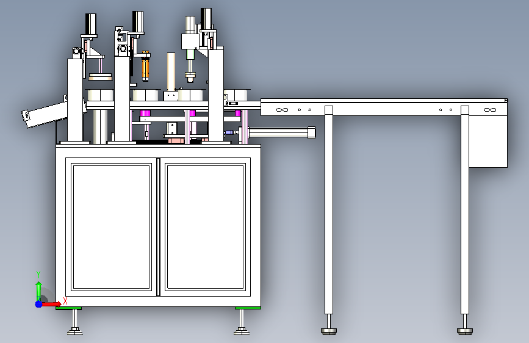This screenshot has height=343, width=529.
Task: Select the conveyor support leg nearest the cabinet
Action: click(x=329, y=210)
